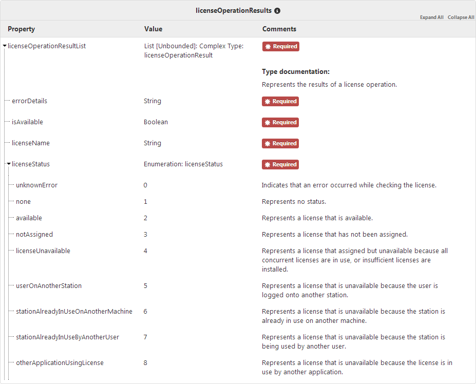
Task: Select the licenseName property row
Action: pyautogui.click(x=30, y=143)
